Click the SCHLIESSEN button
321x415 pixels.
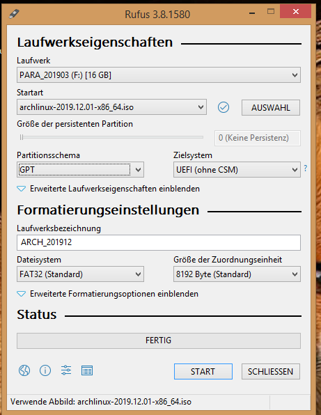click(x=270, y=371)
